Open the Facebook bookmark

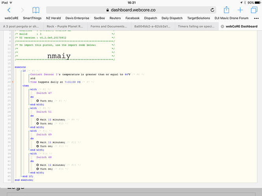coord(132,18)
